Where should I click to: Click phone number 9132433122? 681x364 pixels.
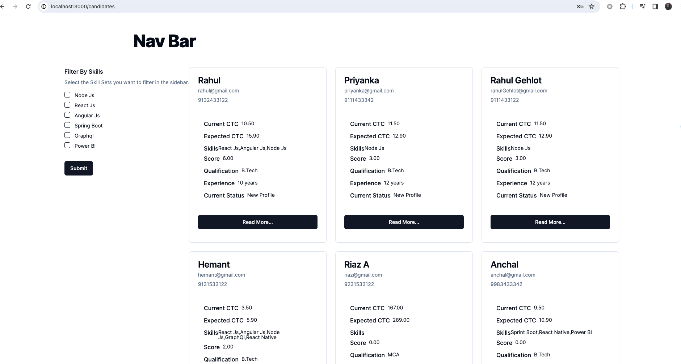pyautogui.click(x=213, y=100)
